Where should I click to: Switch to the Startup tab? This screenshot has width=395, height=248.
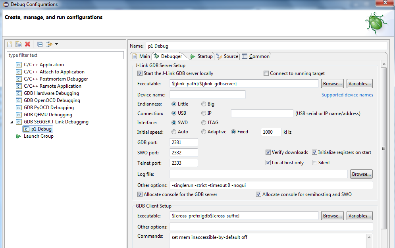(x=202, y=56)
